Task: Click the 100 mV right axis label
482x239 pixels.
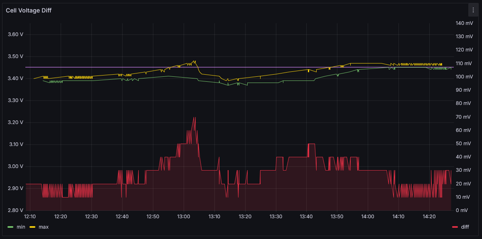Action: click(465, 77)
